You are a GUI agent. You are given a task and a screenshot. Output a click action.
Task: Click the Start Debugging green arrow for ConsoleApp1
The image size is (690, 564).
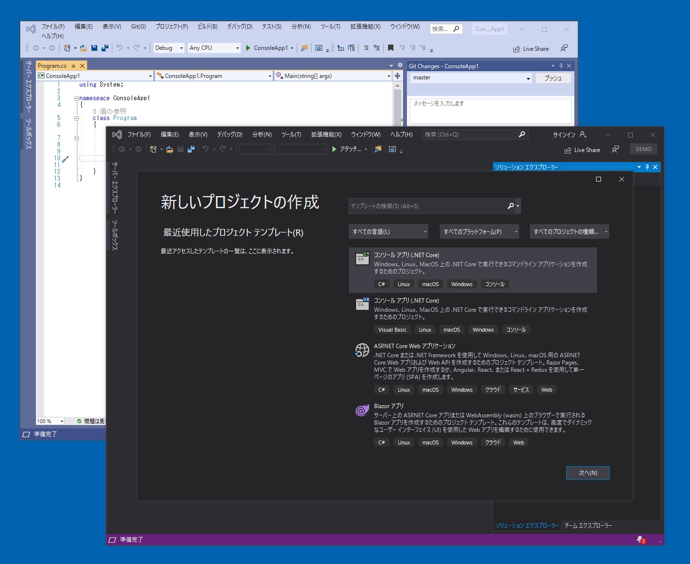tap(248, 48)
